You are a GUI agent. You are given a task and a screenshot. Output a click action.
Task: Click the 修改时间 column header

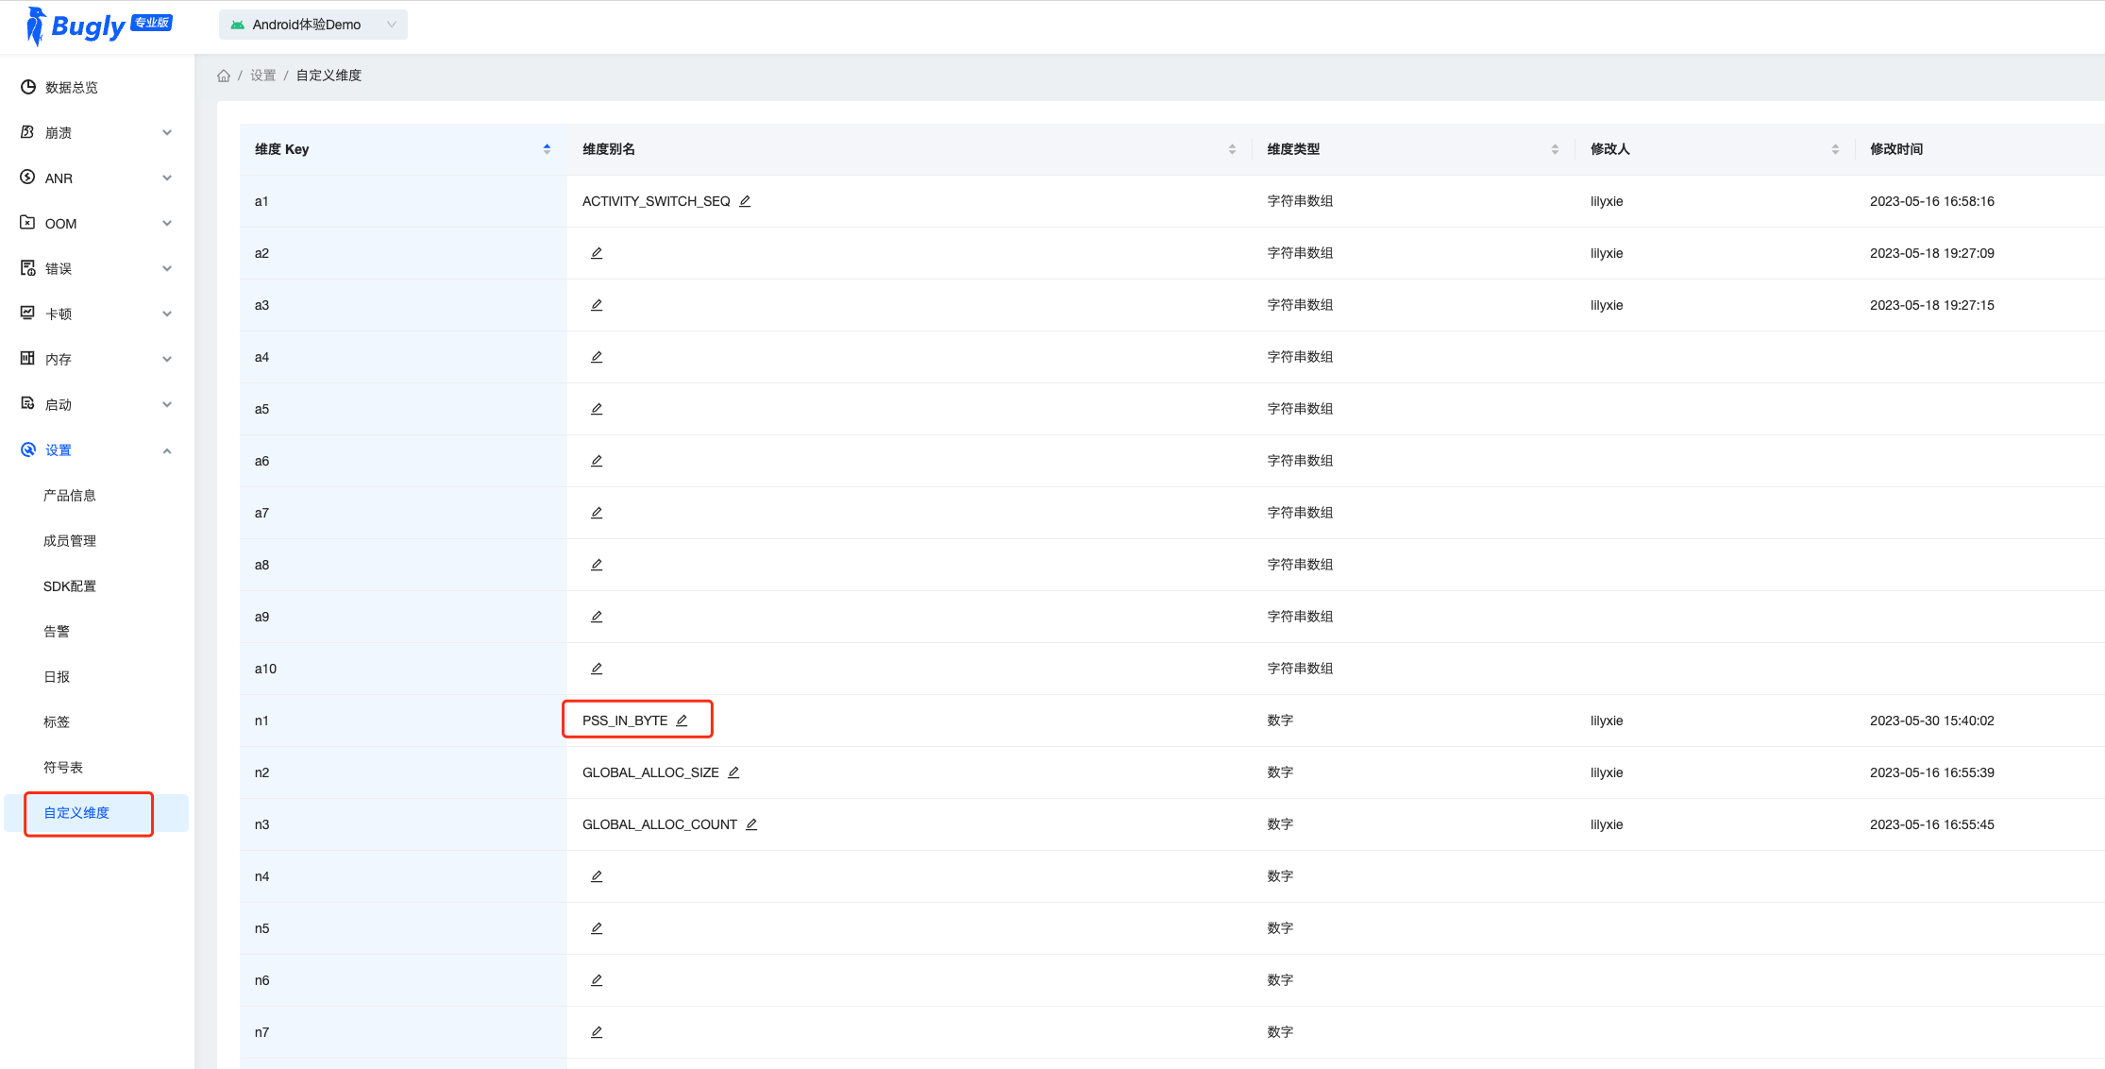click(x=1896, y=149)
